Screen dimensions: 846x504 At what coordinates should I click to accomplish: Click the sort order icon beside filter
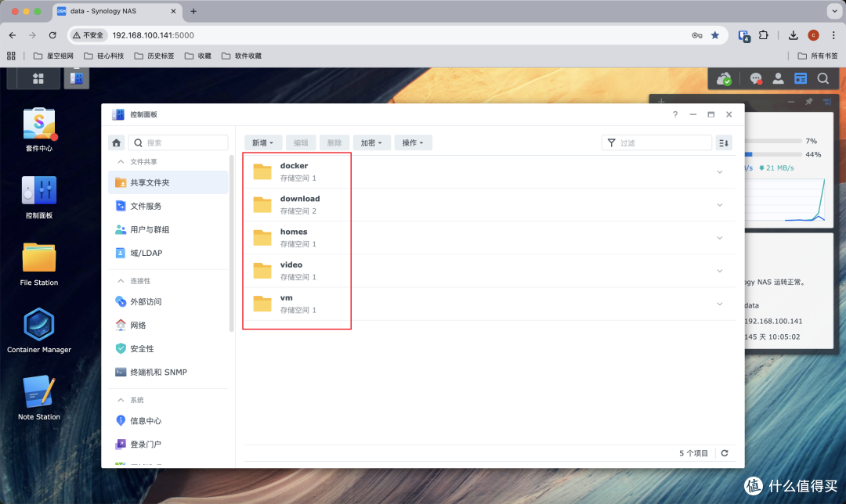click(x=724, y=143)
